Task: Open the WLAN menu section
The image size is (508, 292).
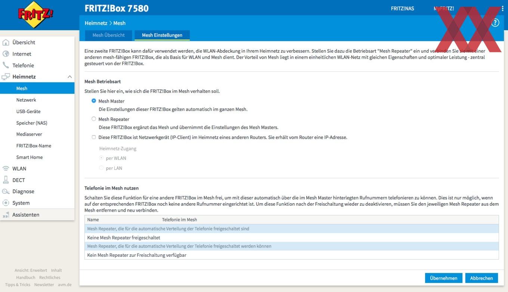Action: [19, 168]
